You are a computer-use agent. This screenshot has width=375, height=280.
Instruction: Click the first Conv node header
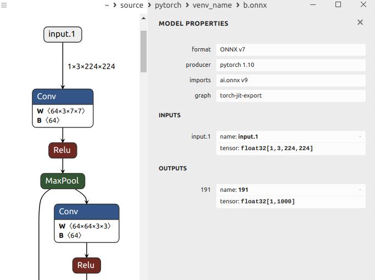pos(63,96)
